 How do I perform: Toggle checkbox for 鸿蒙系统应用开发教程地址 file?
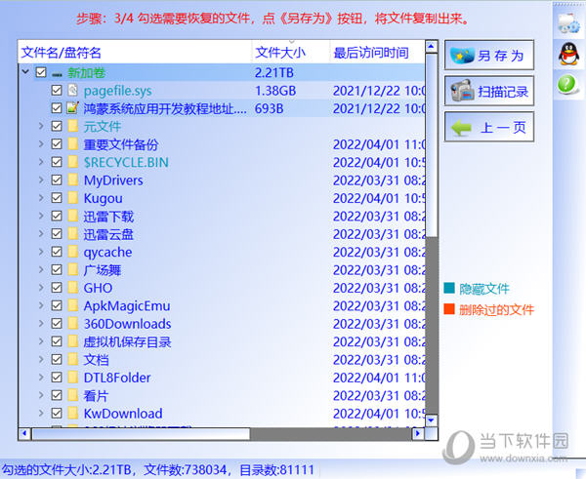tap(57, 108)
